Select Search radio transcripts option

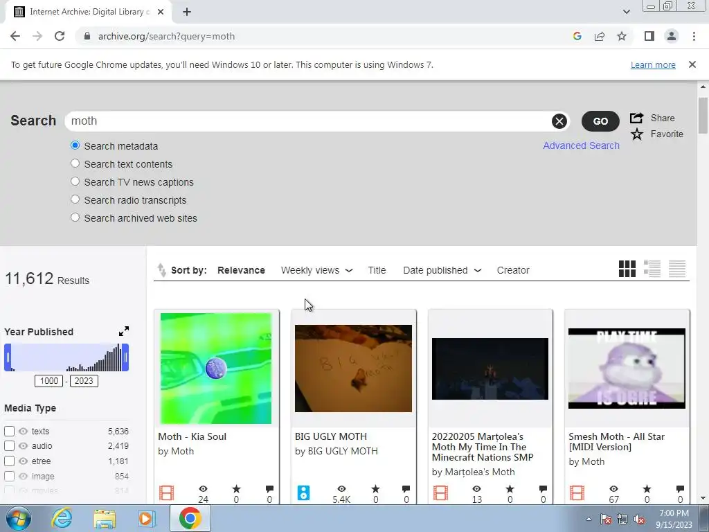click(75, 199)
